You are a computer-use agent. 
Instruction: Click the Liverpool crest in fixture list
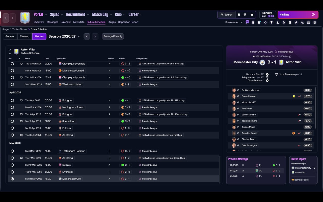point(60,172)
